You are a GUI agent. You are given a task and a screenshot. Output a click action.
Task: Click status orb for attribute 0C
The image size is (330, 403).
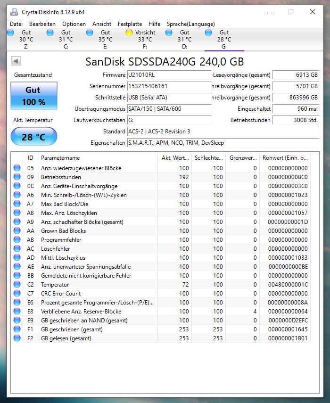click(17, 186)
